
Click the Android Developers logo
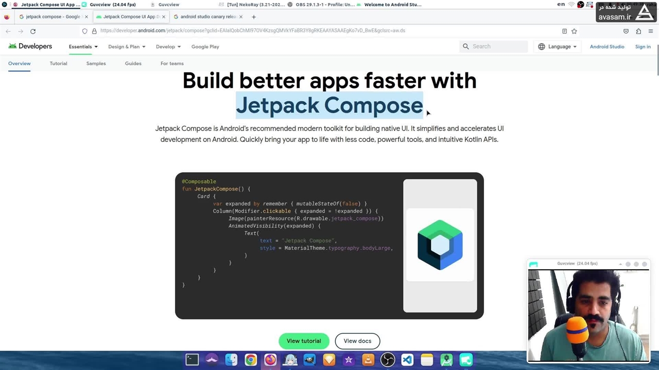(x=30, y=46)
